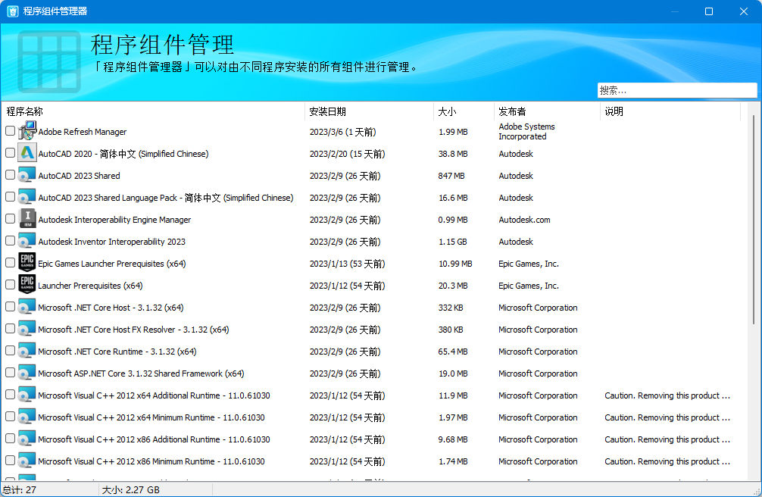Image resolution: width=762 pixels, height=497 pixels.
Task: Click the AutoCAD 2023 Shared installer icon
Action: click(27, 174)
